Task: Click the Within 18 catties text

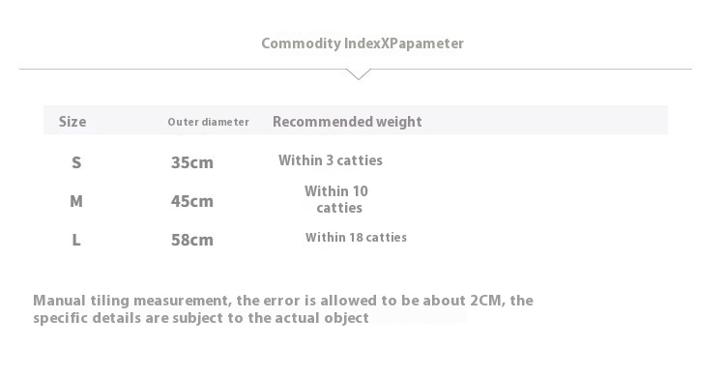Action: pos(356,238)
